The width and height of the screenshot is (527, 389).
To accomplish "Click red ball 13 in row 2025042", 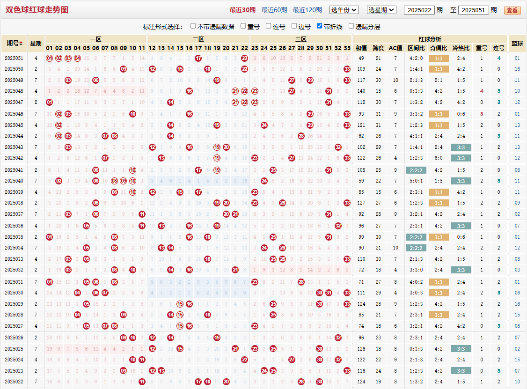I will pyautogui.click(x=161, y=158).
